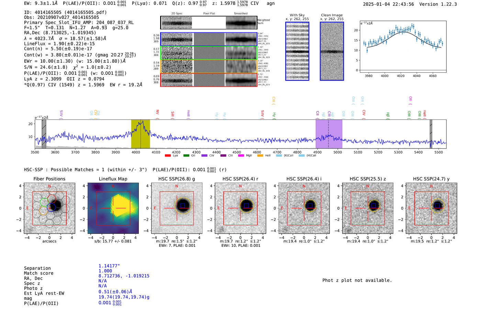The width and height of the screenshot is (481, 327).
Task: Open the Clean Image fiber cutout
Action: (332, 51)
